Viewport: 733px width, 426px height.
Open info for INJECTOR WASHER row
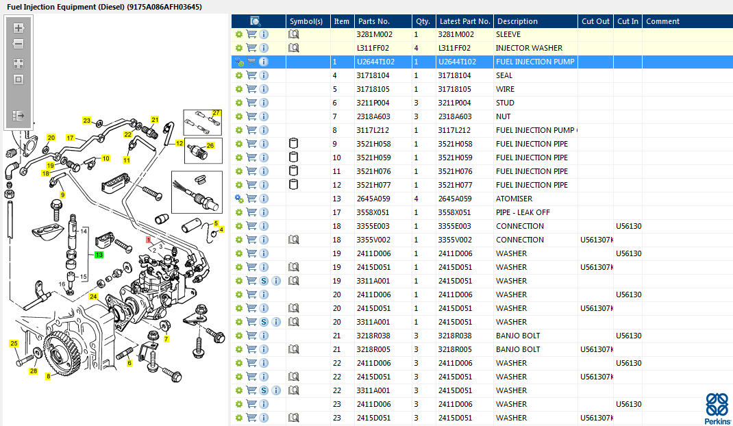(264, 48)
